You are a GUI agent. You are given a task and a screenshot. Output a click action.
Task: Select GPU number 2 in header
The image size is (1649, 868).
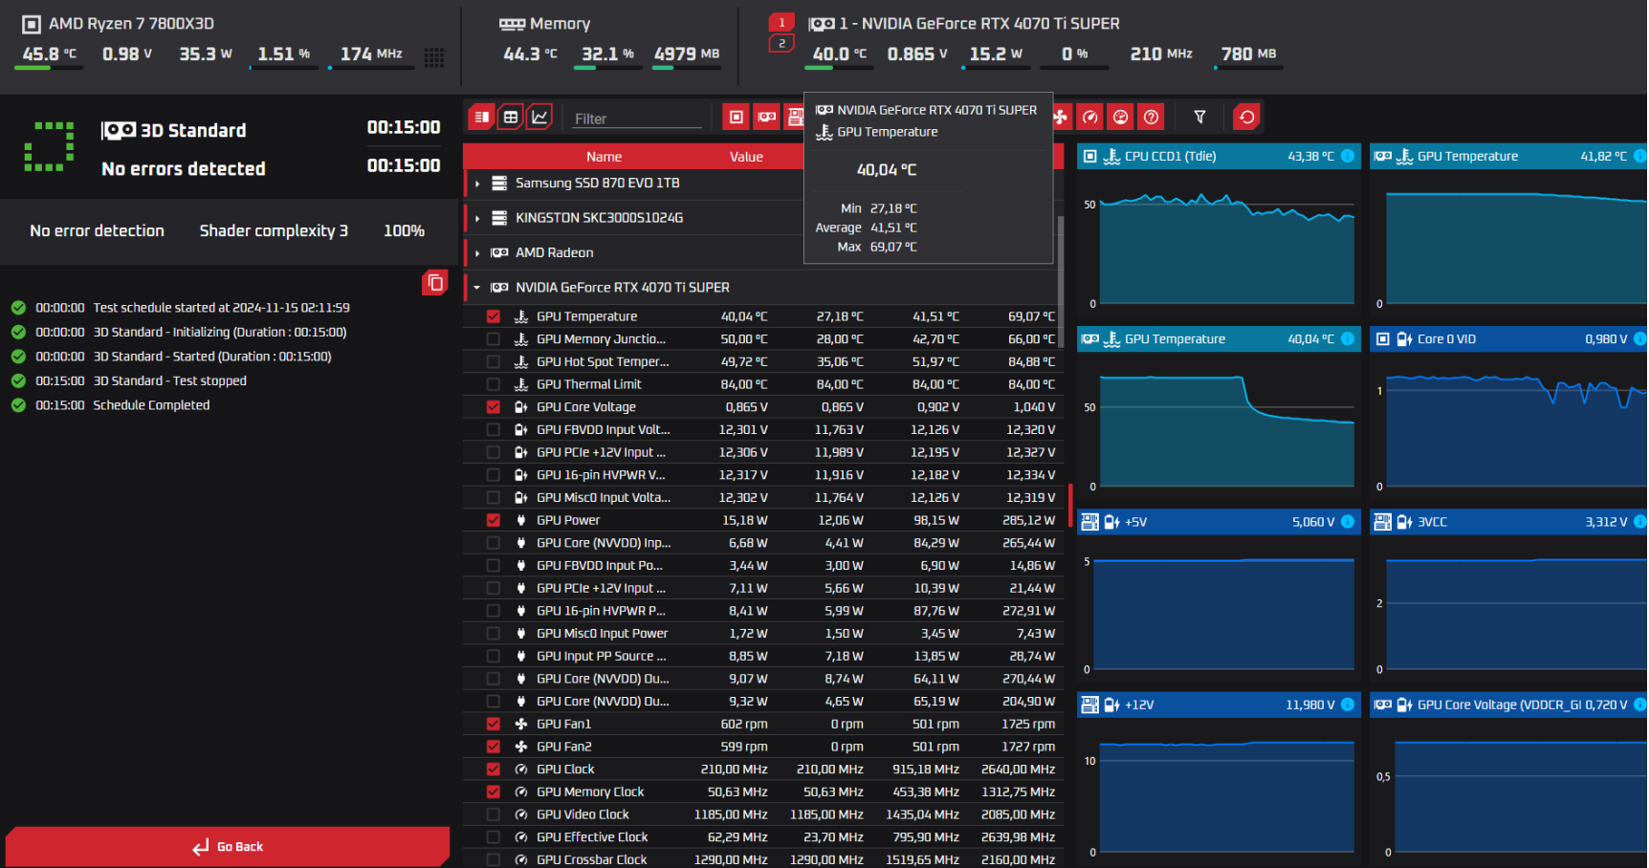pyautogui.click(x=781, y=43)
